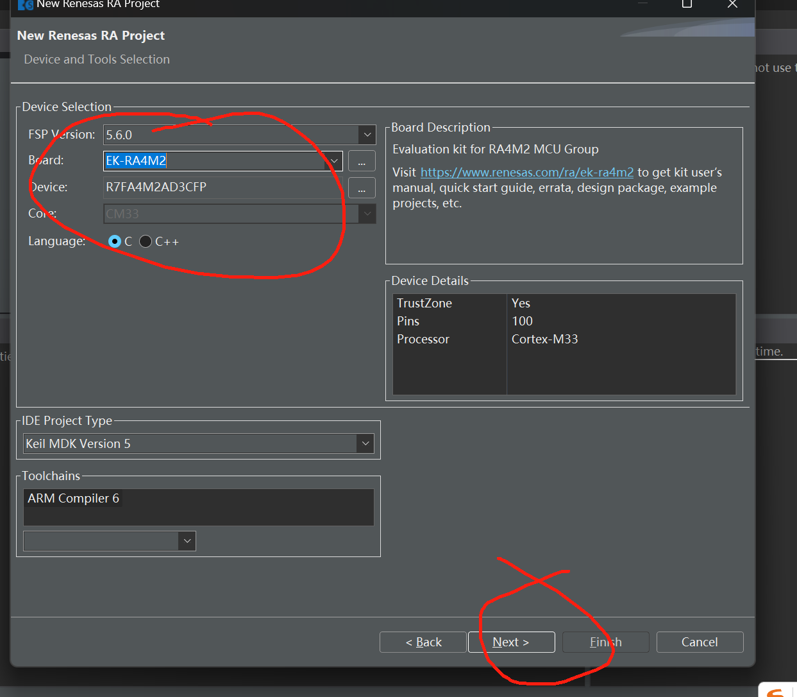The image size is (797, 697).
Task: Click the Pins value 100
Action: 522,321
